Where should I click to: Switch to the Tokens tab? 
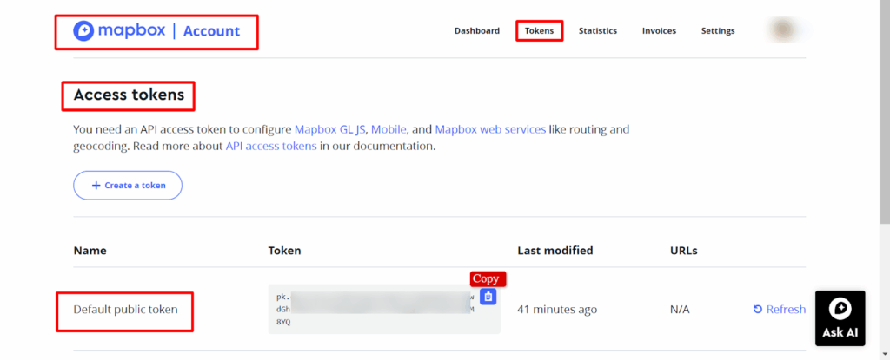tap(539, 31)
